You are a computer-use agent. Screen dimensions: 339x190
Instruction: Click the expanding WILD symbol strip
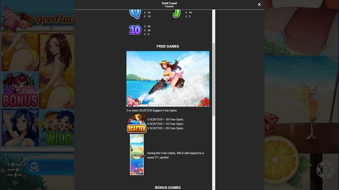click(x=137, y=154)
